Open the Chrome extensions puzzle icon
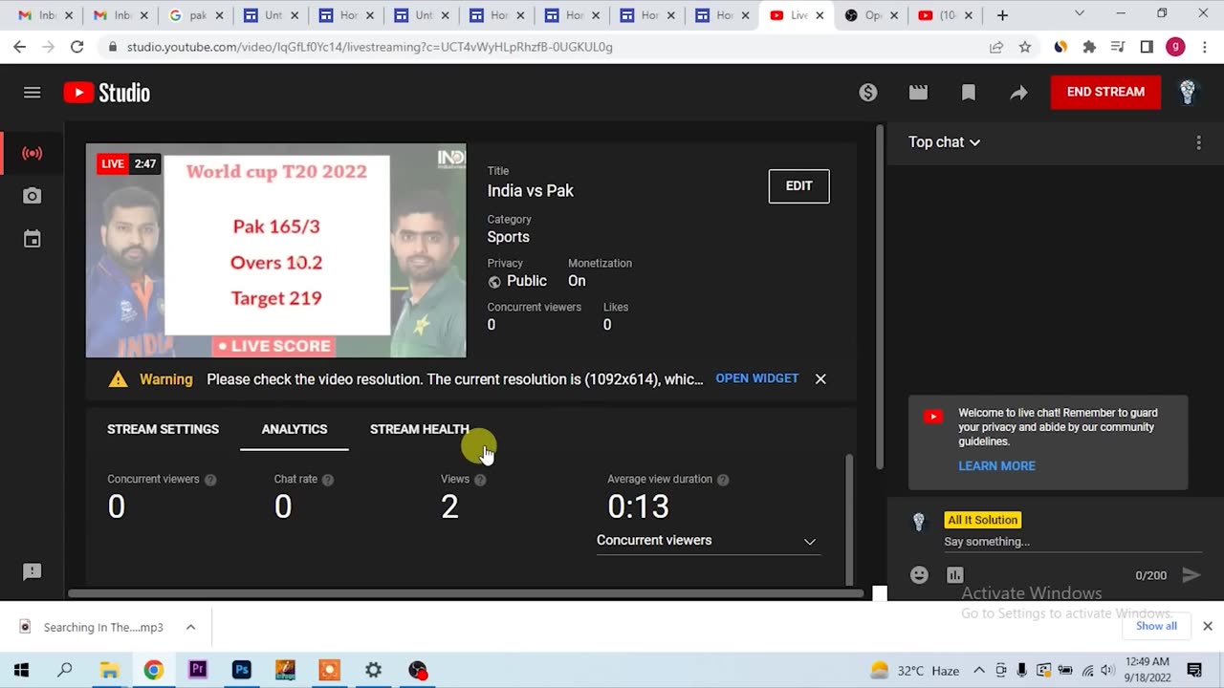This screenshot has height=688, width=1224. (1089, 47)
